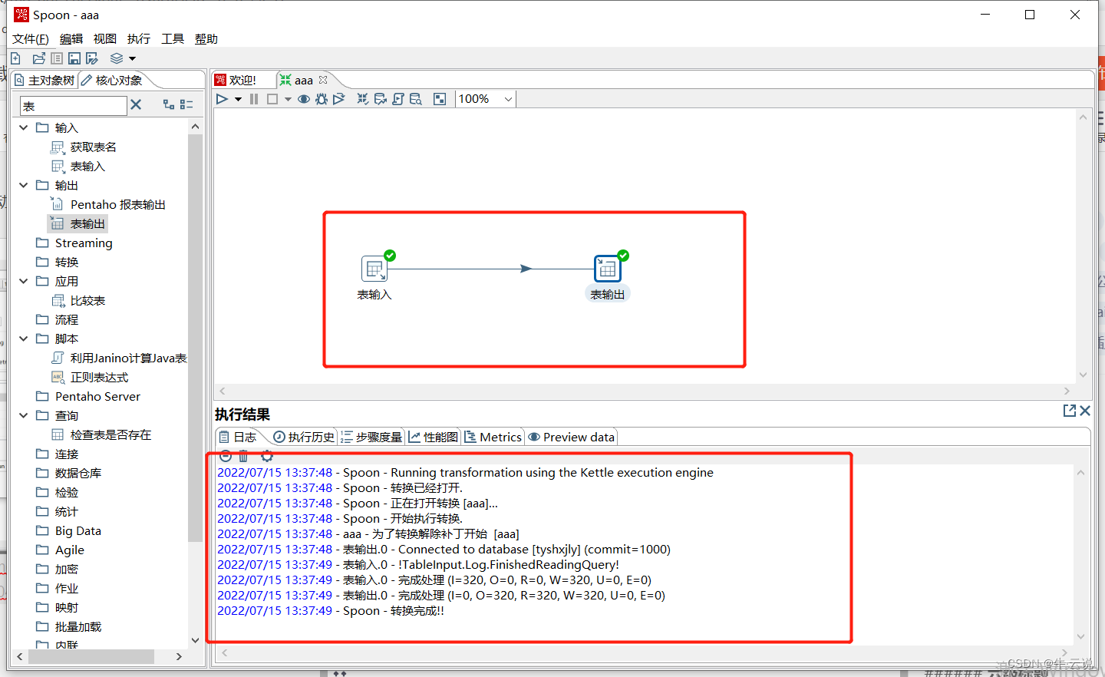1105x677 pixels.
Task: Show error lines in the log
Action: pyautogui.click(x=226, y=456)
